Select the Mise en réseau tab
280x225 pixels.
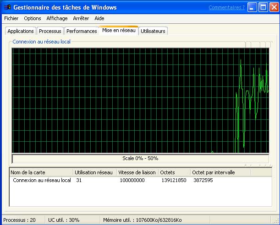click(x=119, y=30)
